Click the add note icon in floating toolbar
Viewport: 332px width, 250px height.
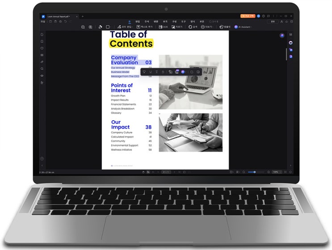click(x=198, y=72)
